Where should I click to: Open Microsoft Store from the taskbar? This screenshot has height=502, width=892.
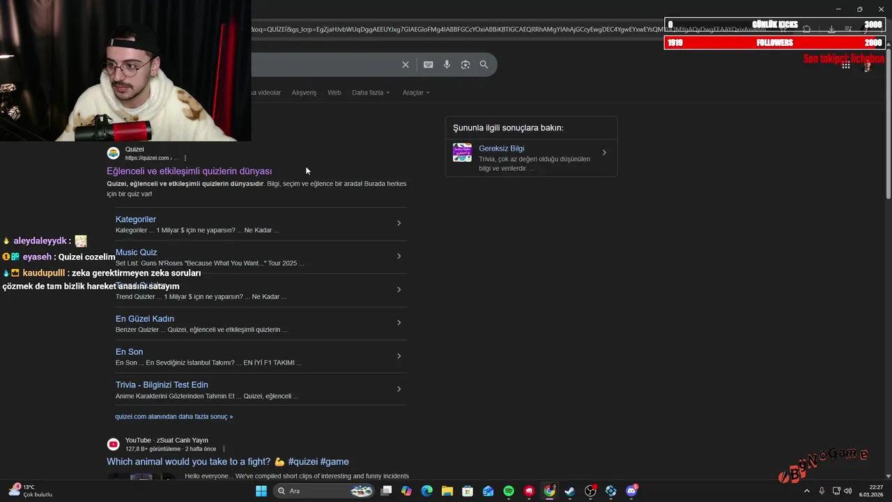tap(468, 491)
